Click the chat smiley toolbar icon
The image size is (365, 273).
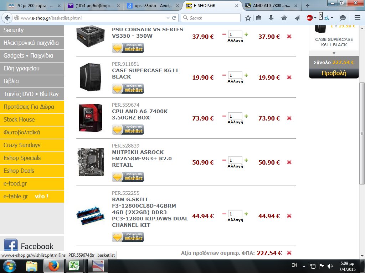343,18
